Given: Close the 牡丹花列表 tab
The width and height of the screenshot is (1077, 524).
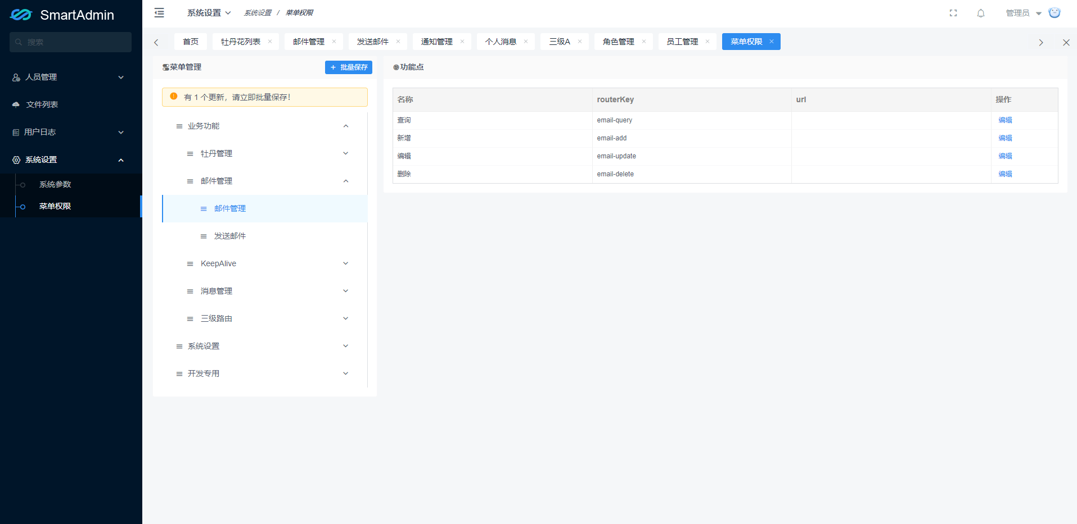Looking at the screenshot, I should tap(270, 42).
